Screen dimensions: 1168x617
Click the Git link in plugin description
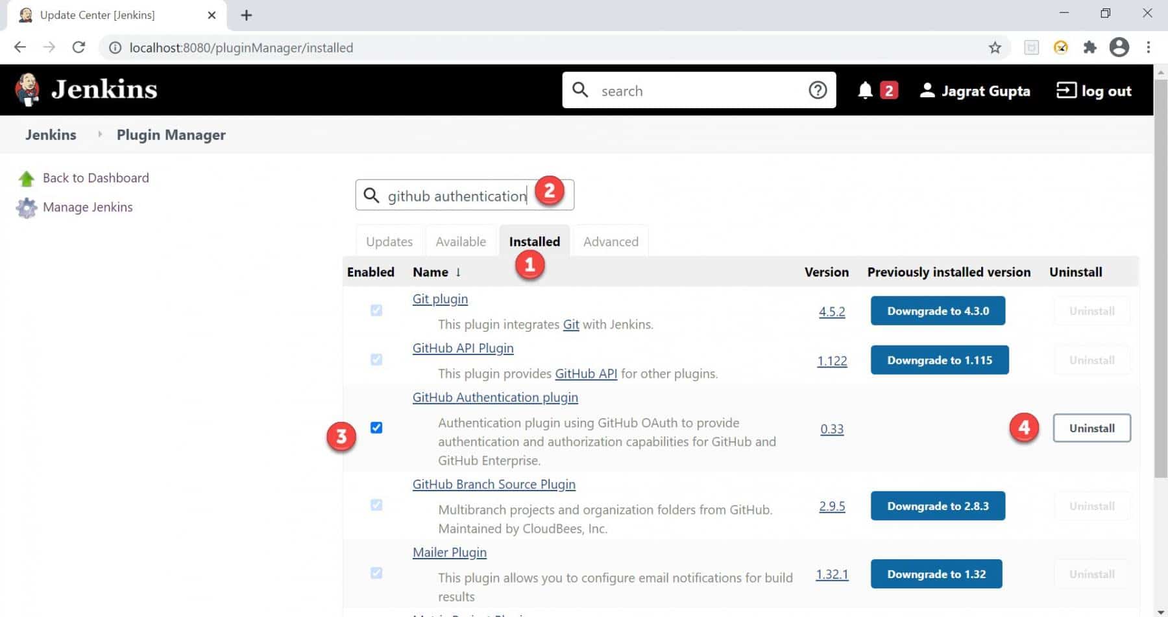571,324
